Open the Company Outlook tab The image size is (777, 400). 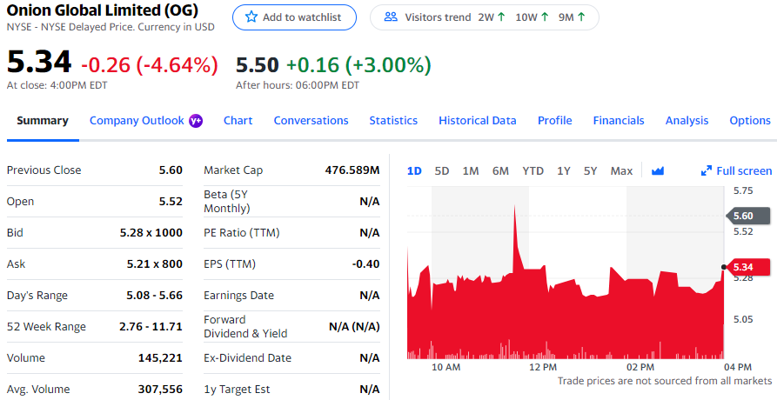click(x=137, y=121)
